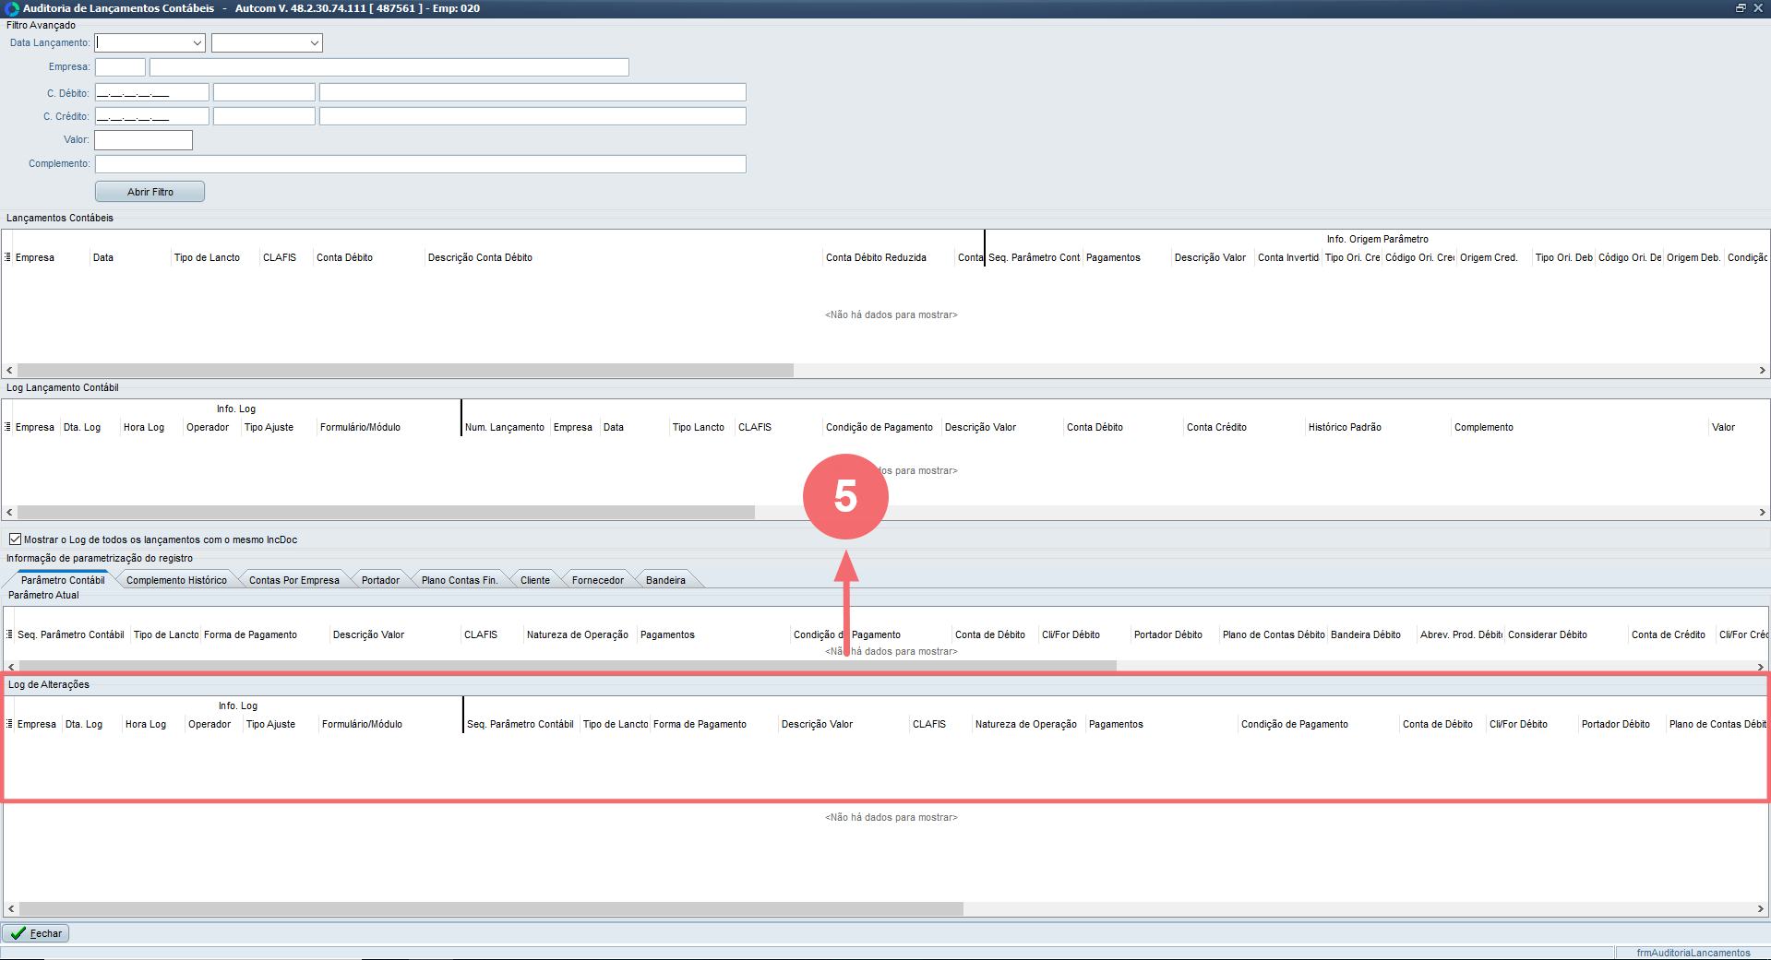The width and height of the screenshot is (1771, 960).
Task: Click Histórico Padrão column header
Action: click(1378, 427)
